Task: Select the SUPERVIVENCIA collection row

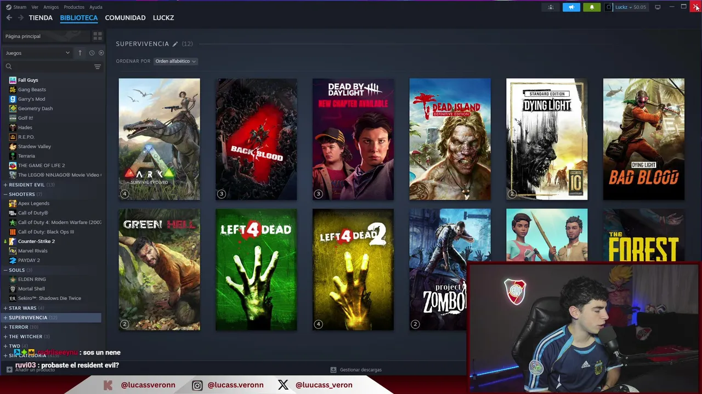Action: click(52, 317)
